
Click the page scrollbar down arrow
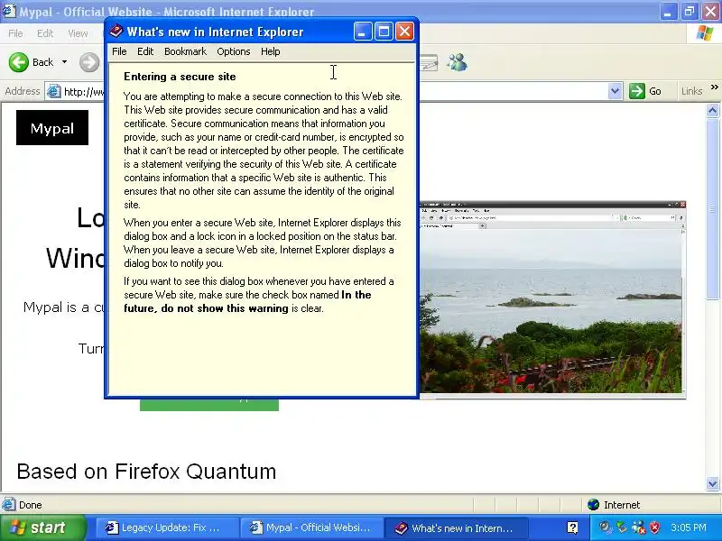pos(713,483)
